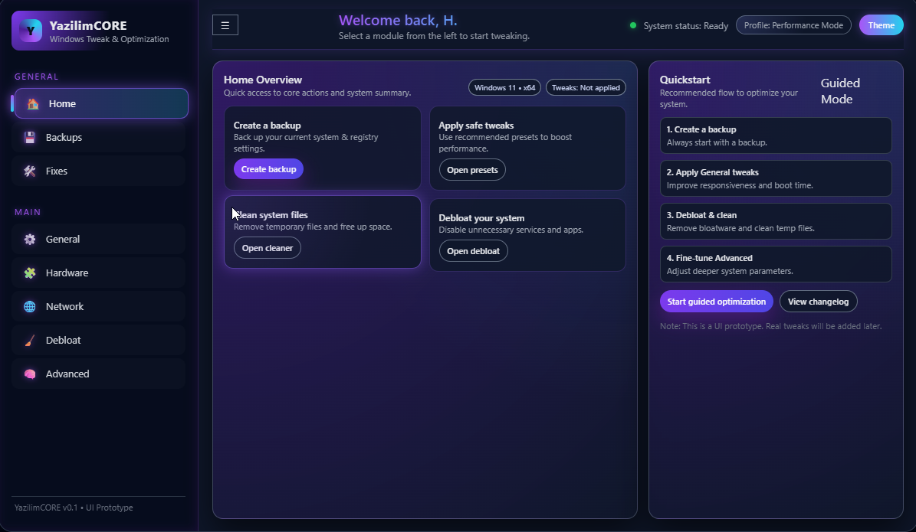The height and width of the screenshot is (532, 916).
Task: Open Network via the globe icon
Action: click(x=29, y=306)
